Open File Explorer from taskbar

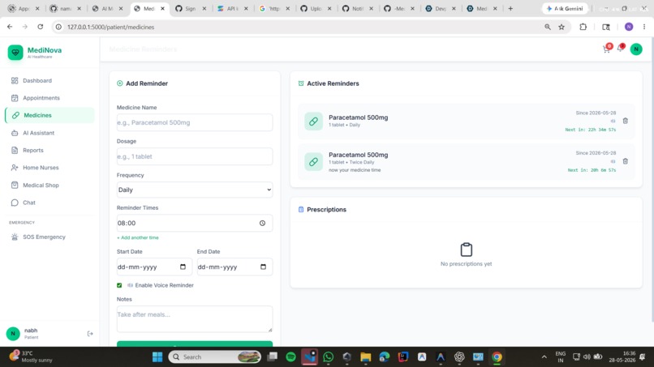click(366, 357)
